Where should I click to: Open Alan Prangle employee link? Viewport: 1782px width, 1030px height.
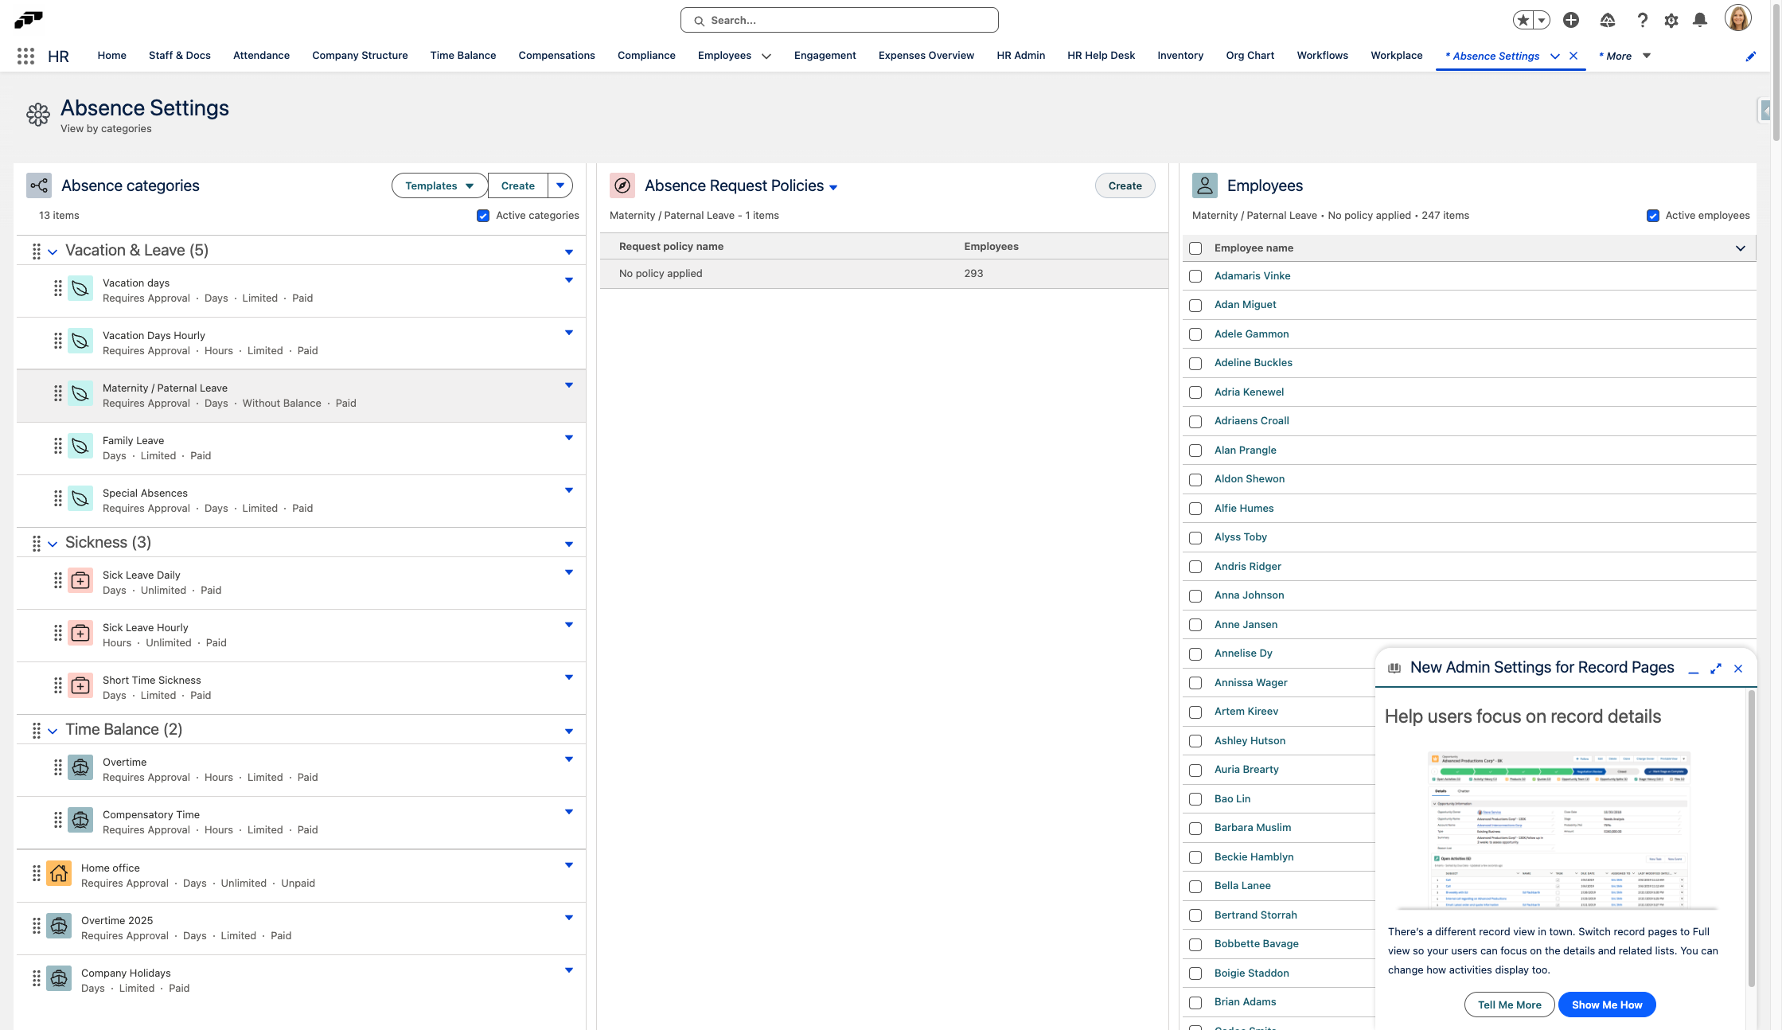click(1245, 451)
